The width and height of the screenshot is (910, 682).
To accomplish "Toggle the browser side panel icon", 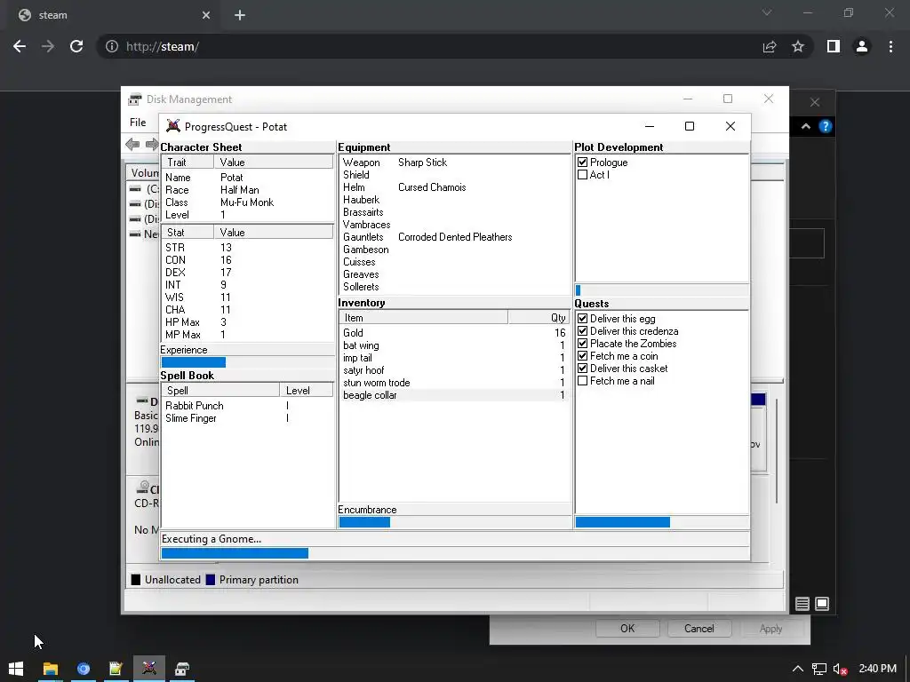I will [834, 46].
